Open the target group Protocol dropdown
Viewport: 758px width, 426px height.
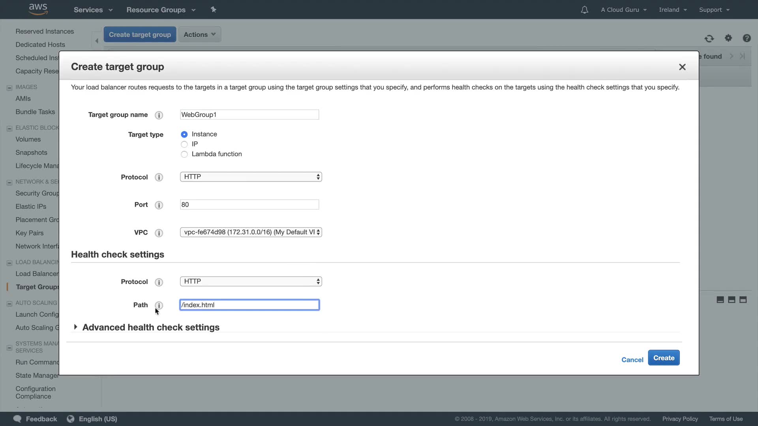[251, 177]
